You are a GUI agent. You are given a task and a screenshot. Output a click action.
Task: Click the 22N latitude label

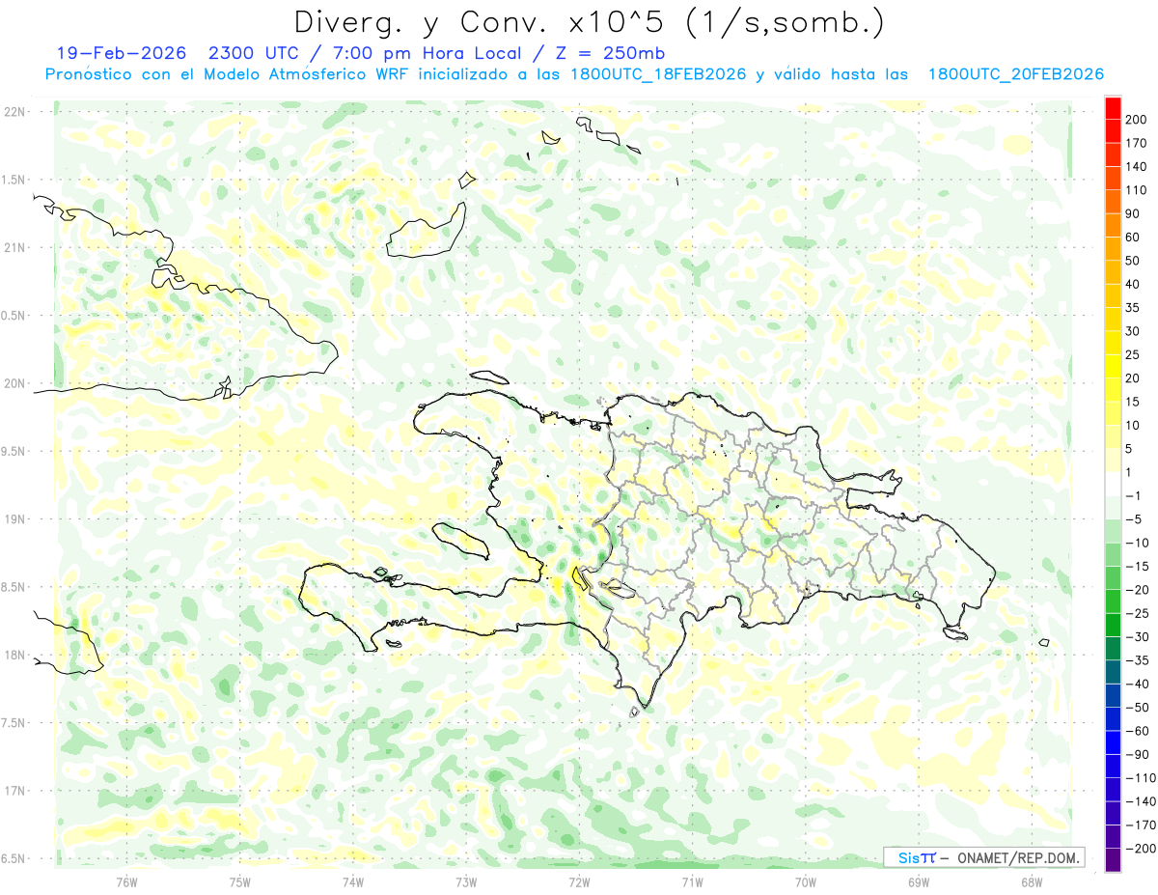[14, 111]
